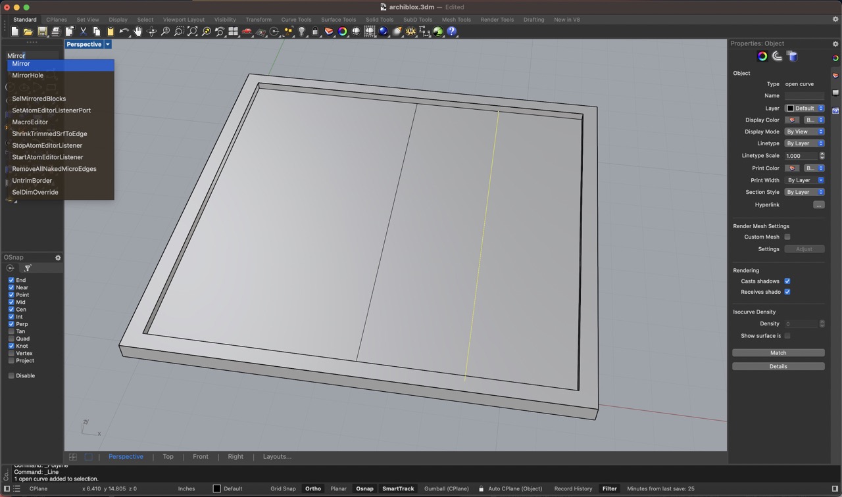The width and height of the screenshot is (842, 497).
Task: Click the Copy icon in Standard toolbar
Action: pos(97,32)
